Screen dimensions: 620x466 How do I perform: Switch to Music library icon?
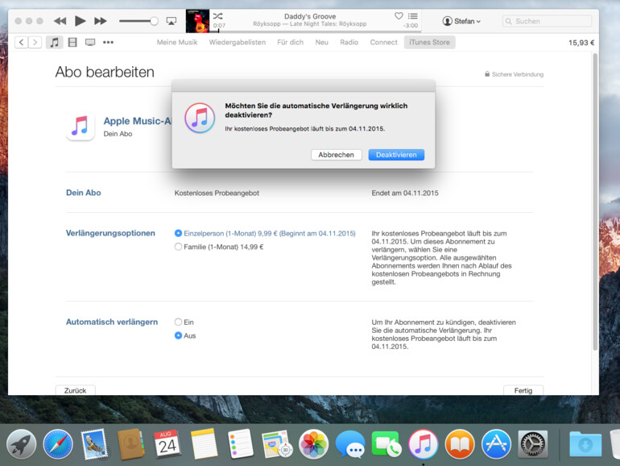[55, 42]
